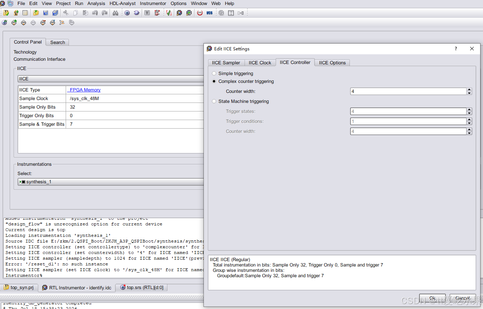Select the Find binoculars toolbar icon
Image resolution: width=483 pixels, height=309 pixels.
tap(115, 13)
